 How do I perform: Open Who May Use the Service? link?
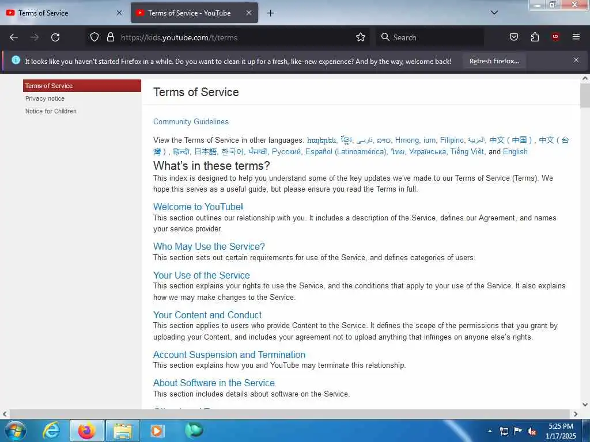tap(209, 246)
